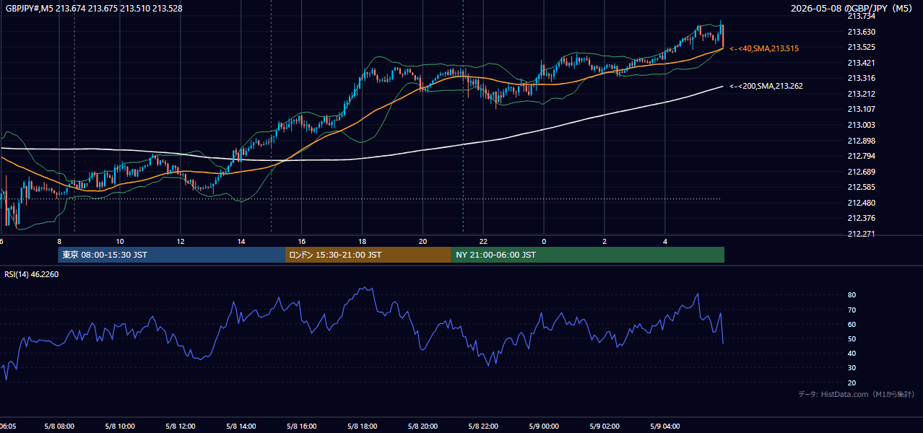923x433 pixels.
Task: Click RSI scale value 40
Action: click(x=851, y=353)
